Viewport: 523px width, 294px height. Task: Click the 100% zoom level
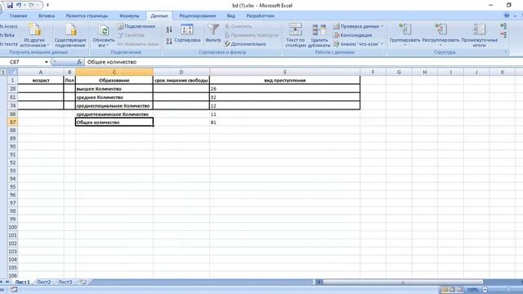(x=472, y=290)
